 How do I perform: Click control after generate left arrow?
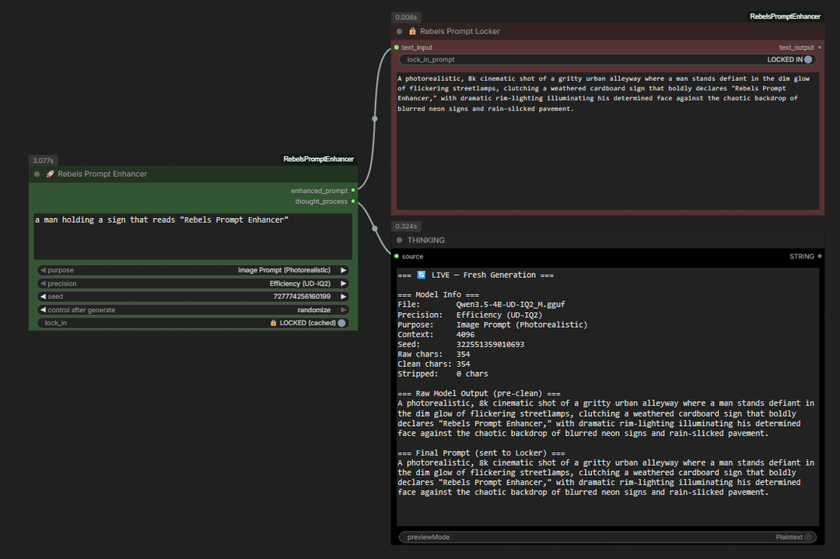pos(43,310)
